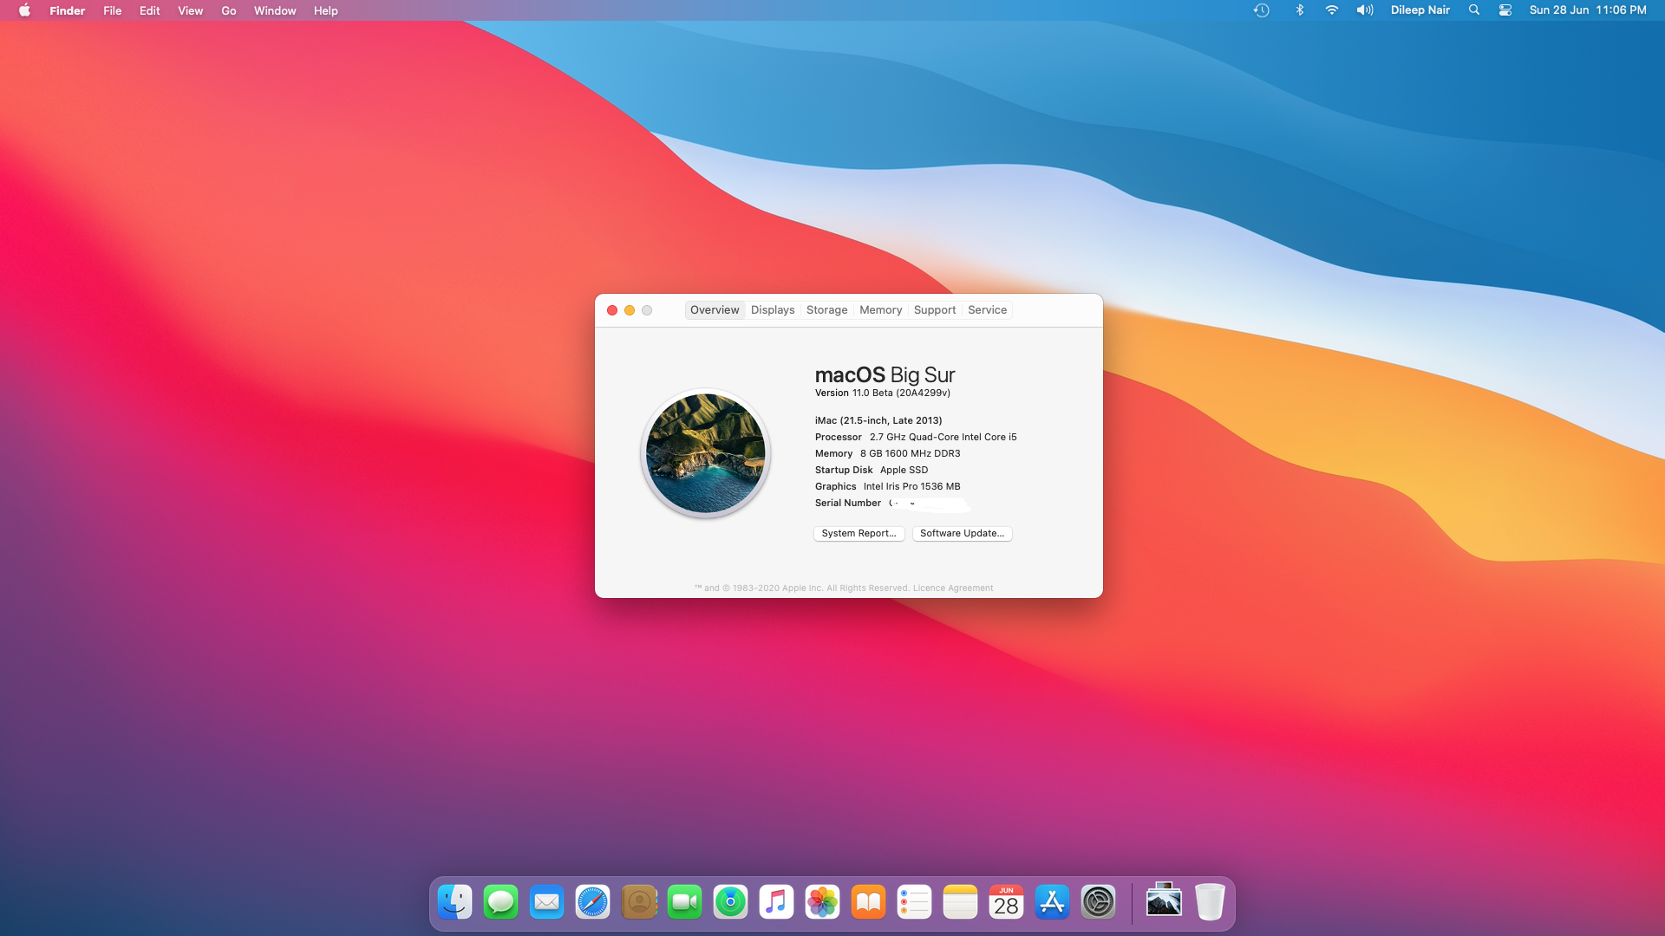The width and height of the screenshot is (1665, 936).
Task: Launch Books app from Dock
Action: [x=869, y=902]
